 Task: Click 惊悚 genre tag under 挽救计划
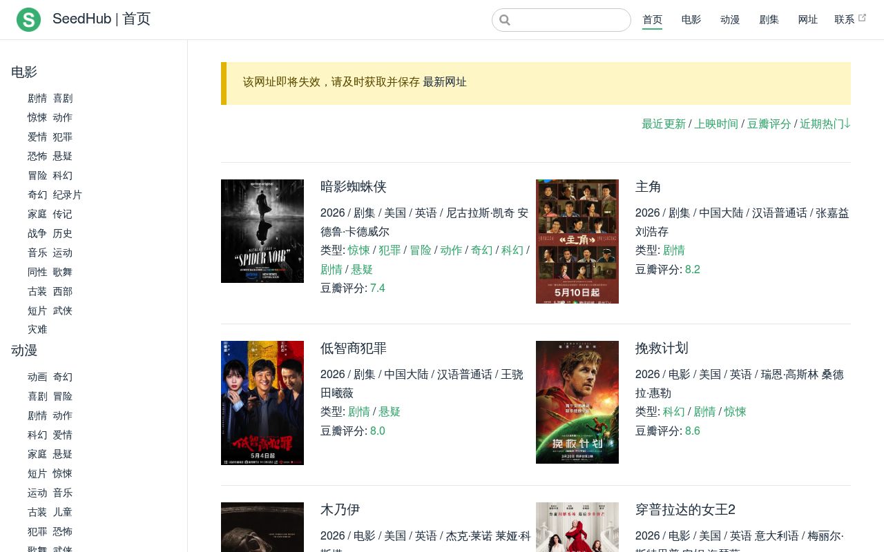(x=736, y=412)
